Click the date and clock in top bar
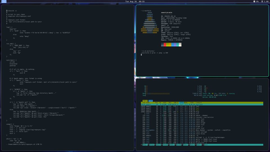Screen dimensions: 270x152 pyautogui.click(x=135, y=1)
